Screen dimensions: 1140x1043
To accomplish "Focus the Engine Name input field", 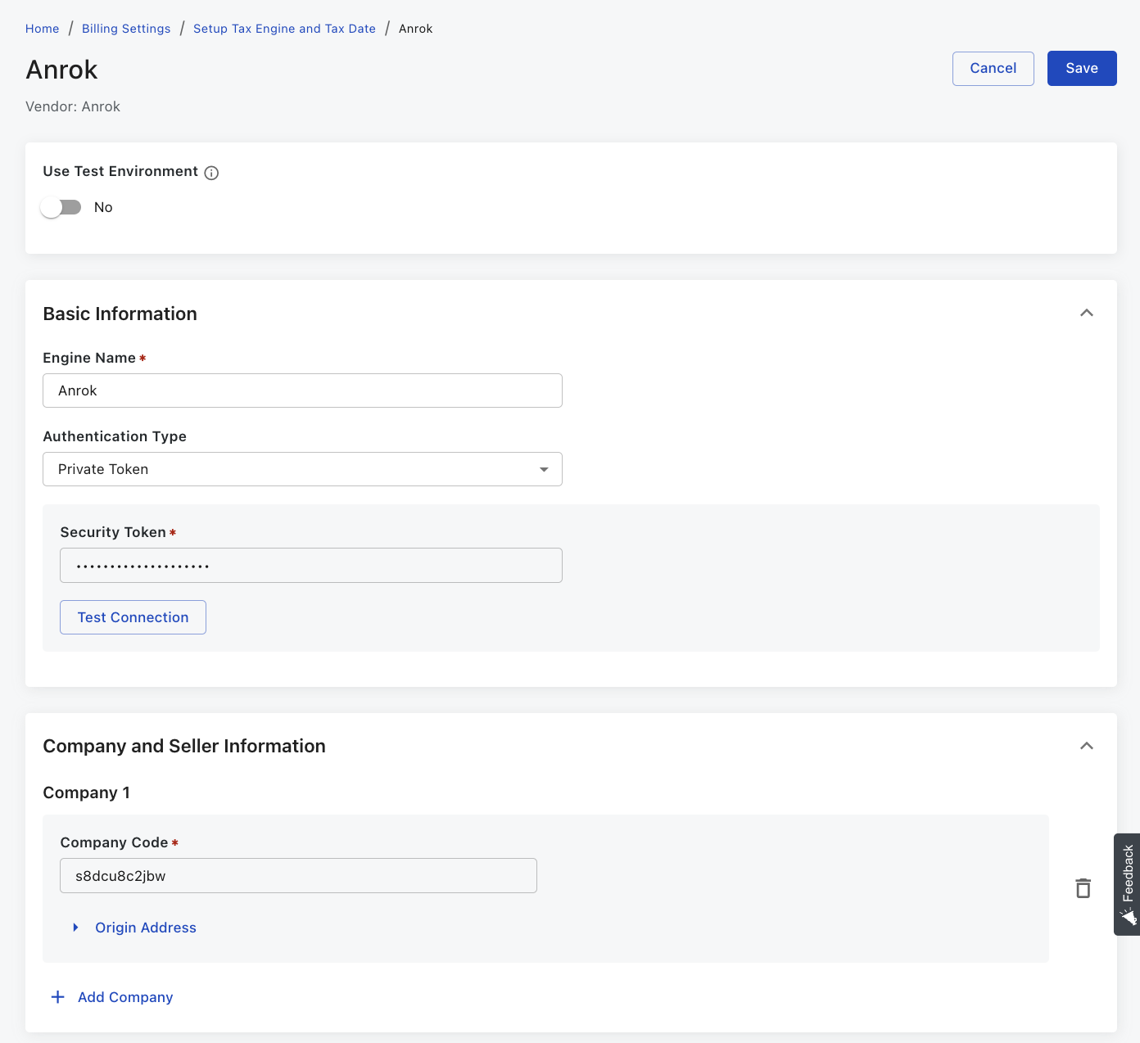I will 302,391.
